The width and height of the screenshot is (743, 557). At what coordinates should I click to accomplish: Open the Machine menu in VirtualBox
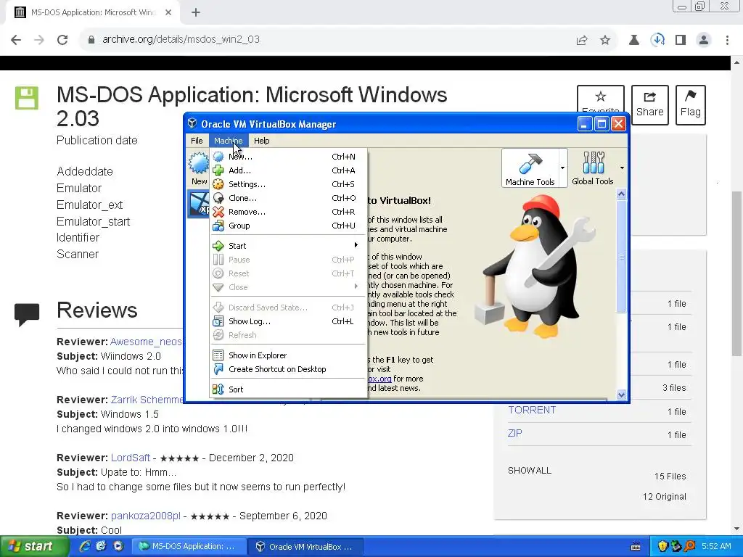click(x=229, y=141)
